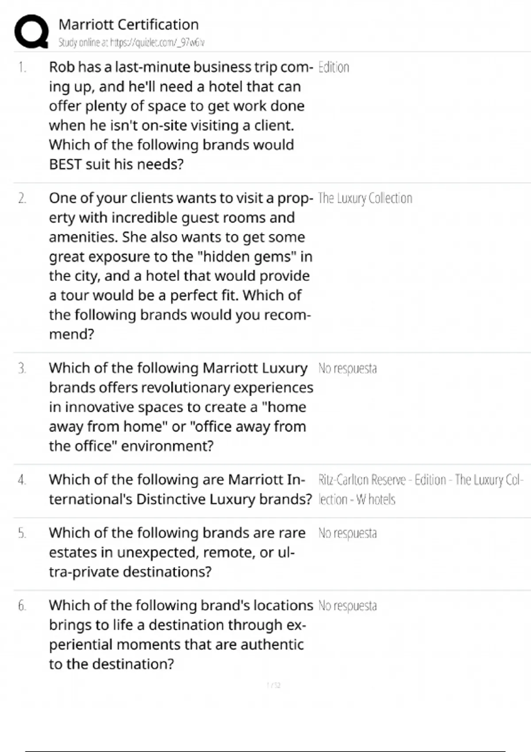Click "No respuesta" answer for question 3
Screen dimensions: 531x752
(x=347, y=368)
